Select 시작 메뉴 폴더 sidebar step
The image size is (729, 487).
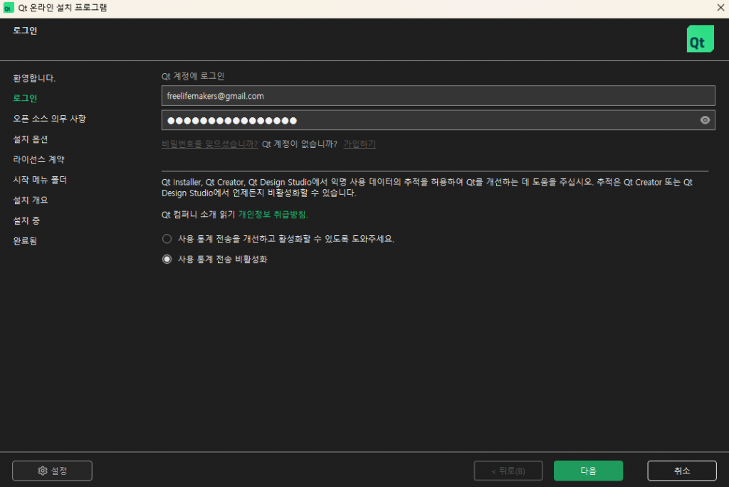40,180
